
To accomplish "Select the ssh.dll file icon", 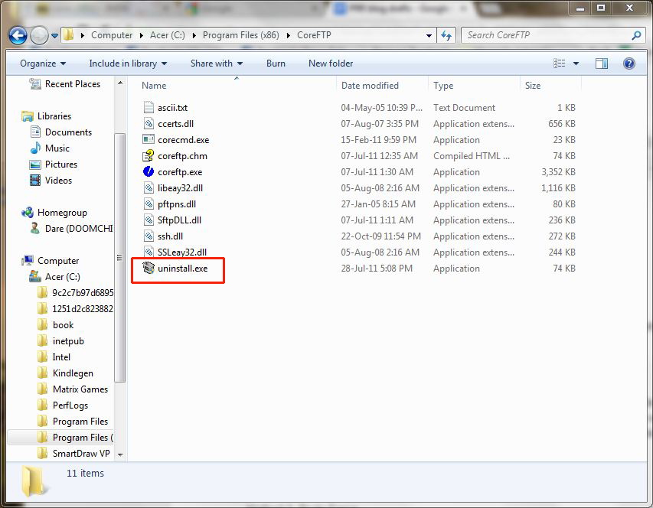I will coord(149,236).
